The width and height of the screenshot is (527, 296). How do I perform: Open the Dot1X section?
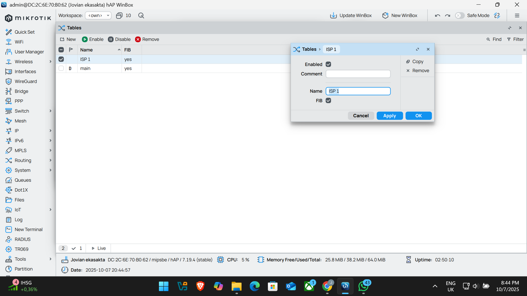tap(21, 190)
